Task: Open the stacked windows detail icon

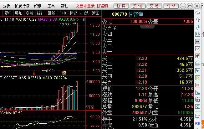Action: [x=198, y=63]
